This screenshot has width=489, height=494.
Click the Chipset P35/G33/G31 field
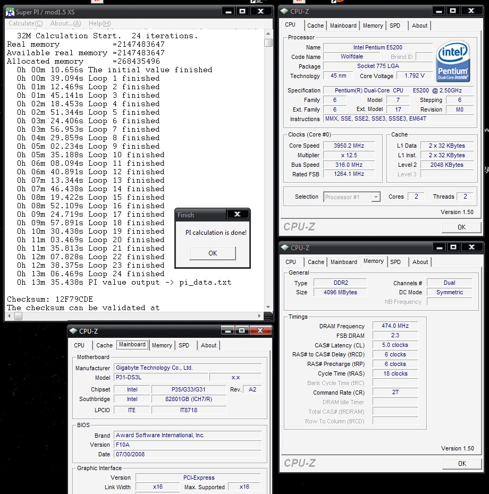189,389
